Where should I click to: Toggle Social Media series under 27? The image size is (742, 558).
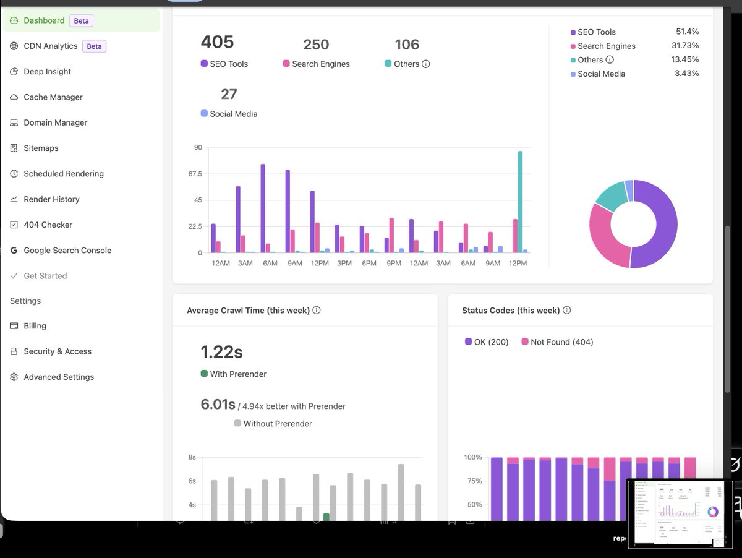(x=229, y=114)
